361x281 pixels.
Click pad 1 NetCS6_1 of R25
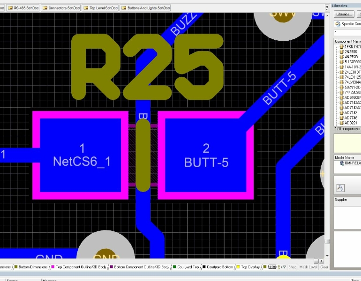click(x=82, y=155)
